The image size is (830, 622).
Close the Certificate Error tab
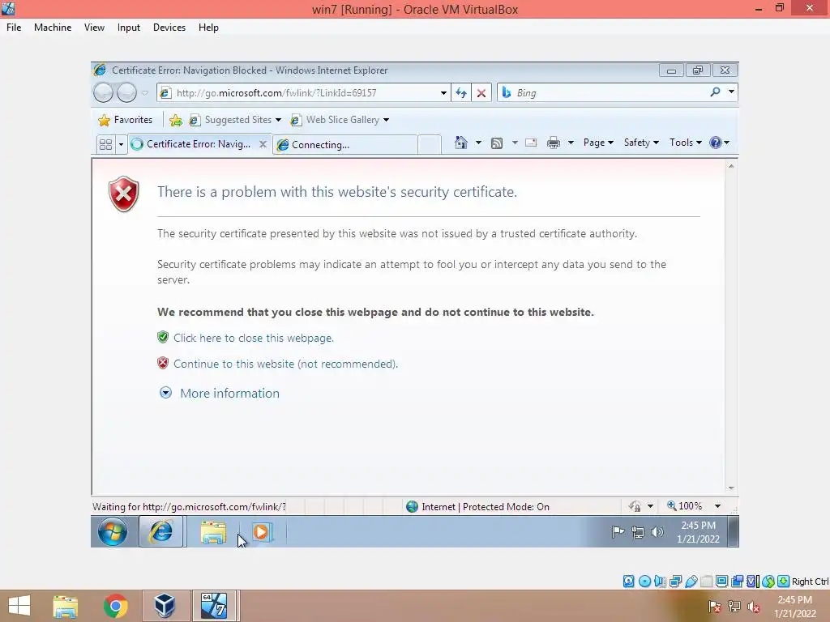coord(263,144)
